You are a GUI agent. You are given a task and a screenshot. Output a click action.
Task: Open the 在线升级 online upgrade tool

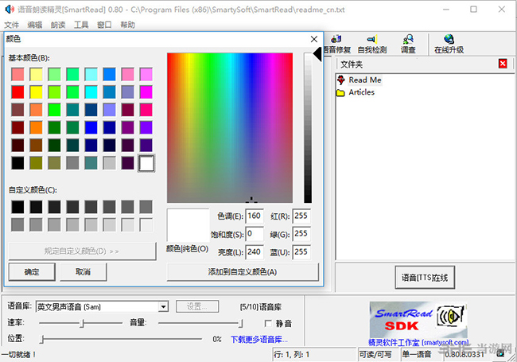click(x=449, y=45)
